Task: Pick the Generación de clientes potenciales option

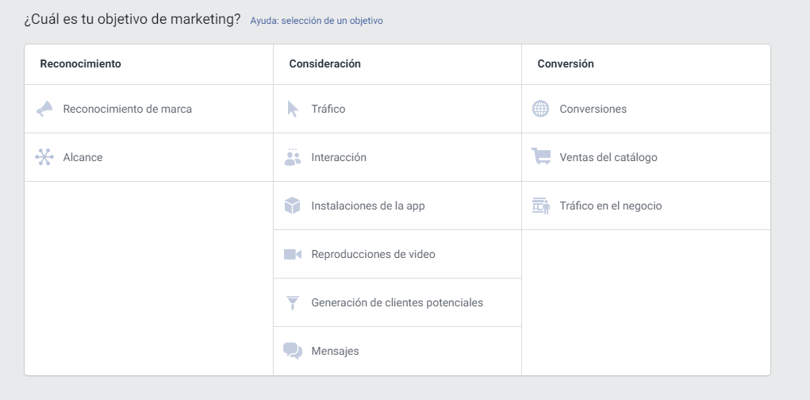Action: [397, 303]
